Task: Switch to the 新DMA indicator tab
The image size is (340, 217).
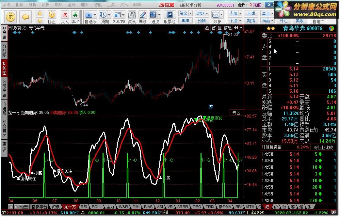Action: [x=225, y=207]
